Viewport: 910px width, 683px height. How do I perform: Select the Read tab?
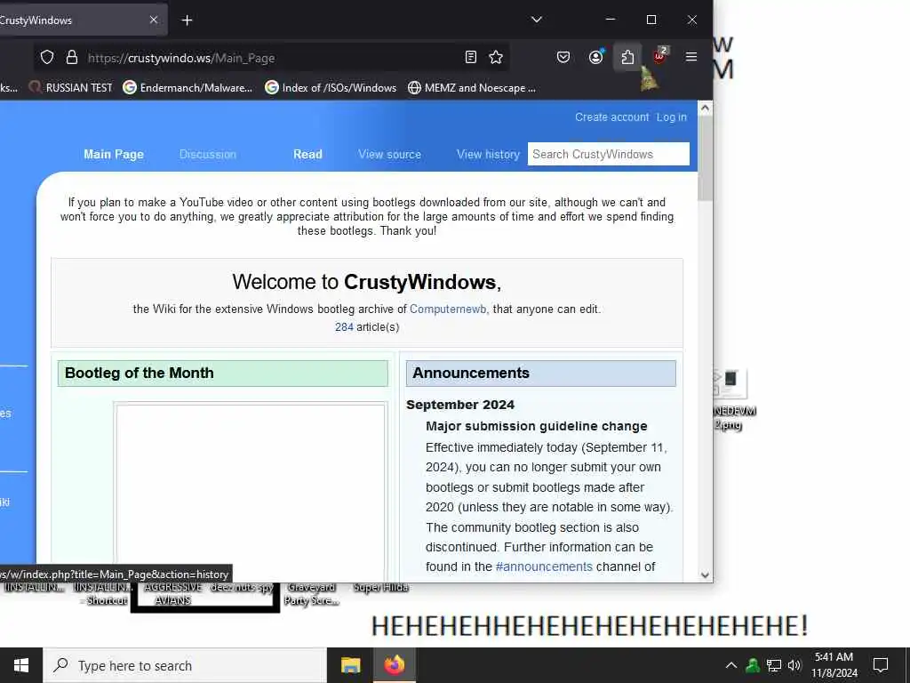pyautogui.click(x=307, y=154)
